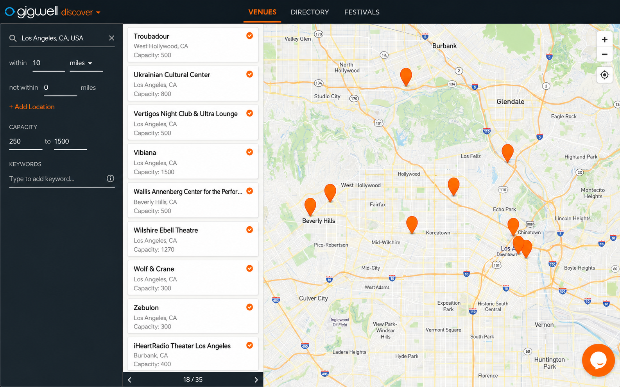620x387 pixels.
Task: Toggle Vertigos Night Club checkbox
Action: (249, 113)
